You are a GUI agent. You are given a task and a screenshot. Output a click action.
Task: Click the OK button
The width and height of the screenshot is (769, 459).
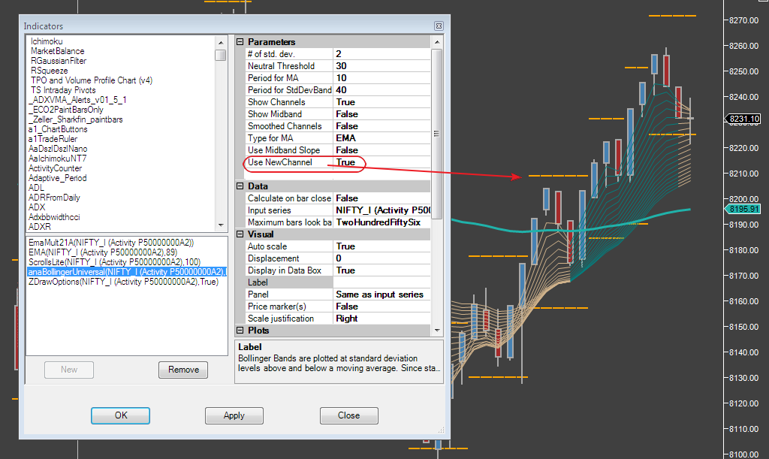[121, 415]
